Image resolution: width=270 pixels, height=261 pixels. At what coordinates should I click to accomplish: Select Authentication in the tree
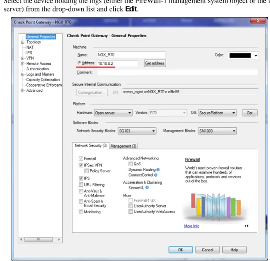38,69
